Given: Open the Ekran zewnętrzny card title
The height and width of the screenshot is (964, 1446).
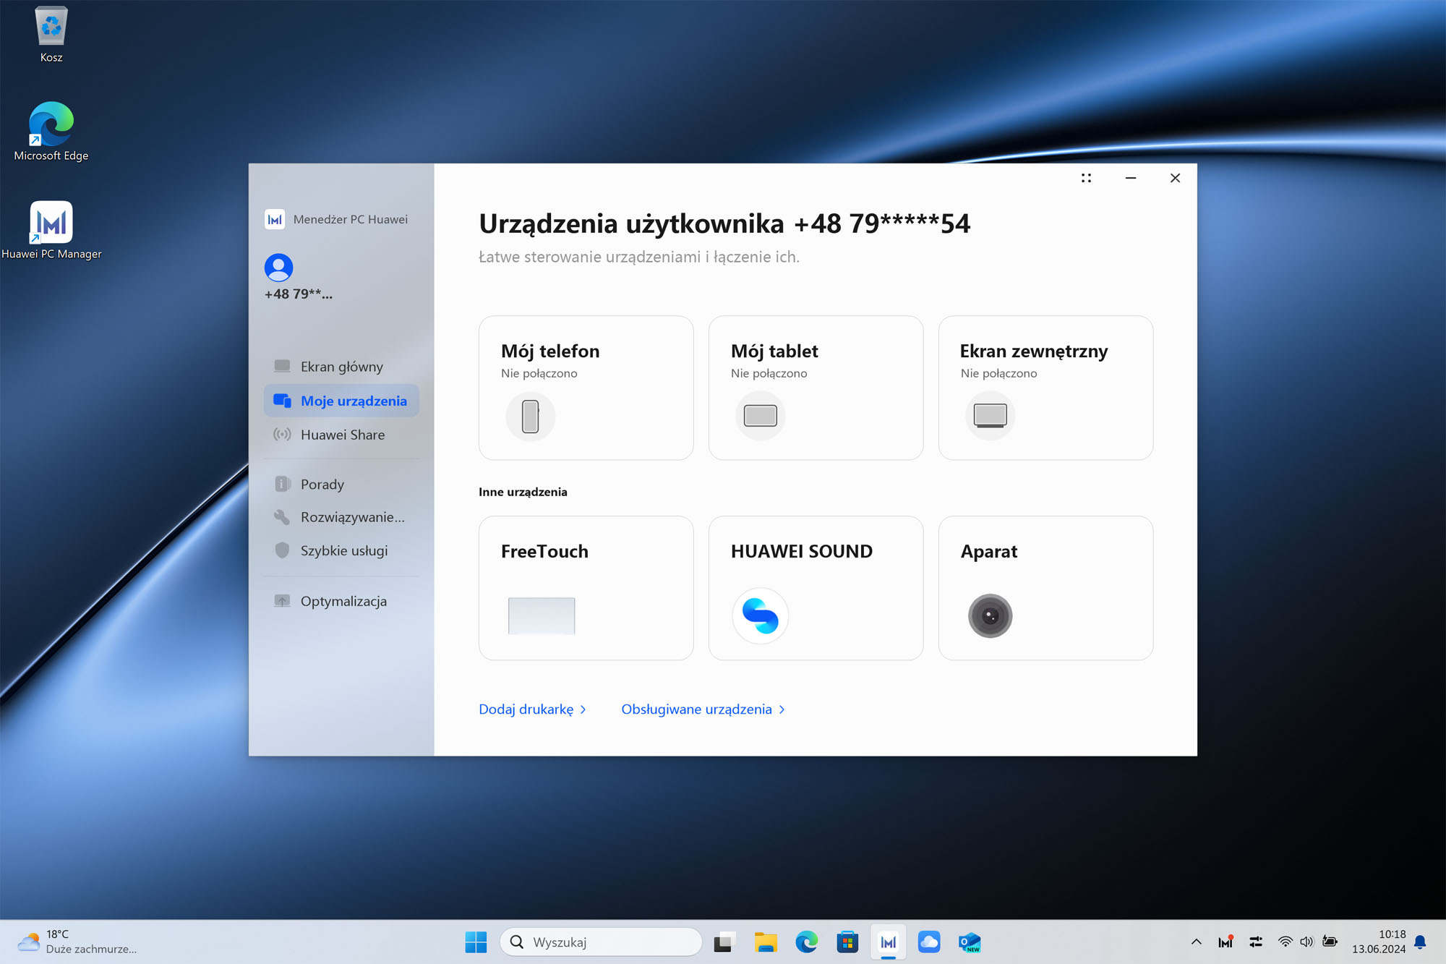Looking at the screenshot, I should (x=1034, y=351).
